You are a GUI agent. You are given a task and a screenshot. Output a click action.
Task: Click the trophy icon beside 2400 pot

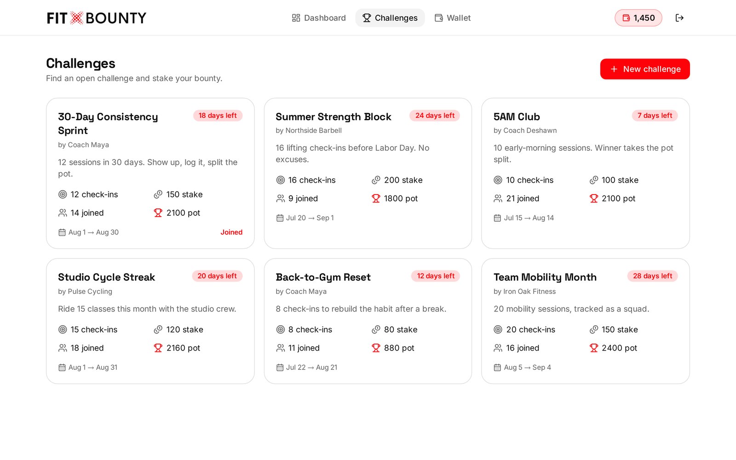[594, 348]
